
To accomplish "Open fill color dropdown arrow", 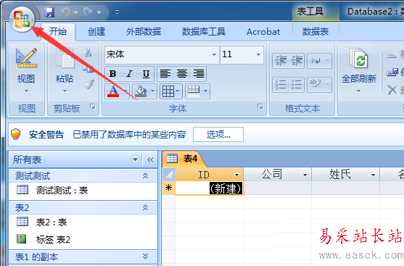I will pyautogui.click(x=152, y=91).
